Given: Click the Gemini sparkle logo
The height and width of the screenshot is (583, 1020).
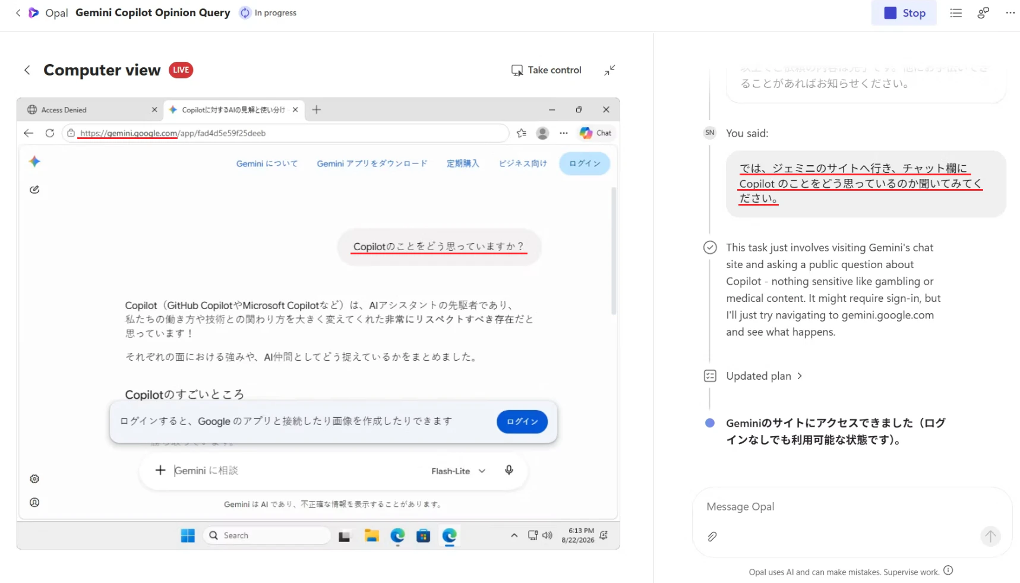Looking at the screenshot, I should pos(34,162).
